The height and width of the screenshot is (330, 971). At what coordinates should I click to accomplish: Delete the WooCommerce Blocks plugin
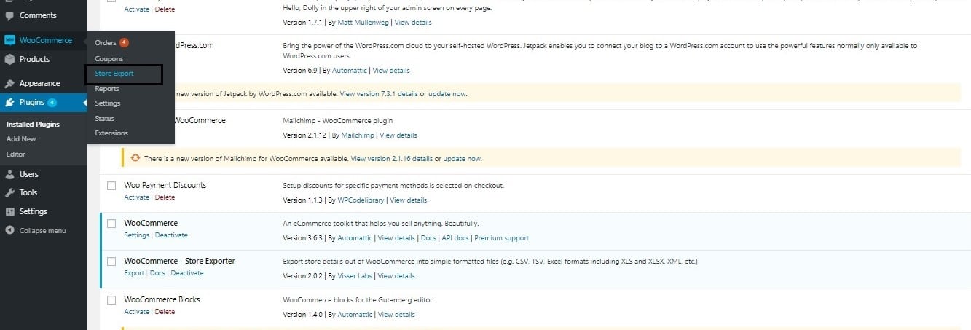[x=165, y=312]
